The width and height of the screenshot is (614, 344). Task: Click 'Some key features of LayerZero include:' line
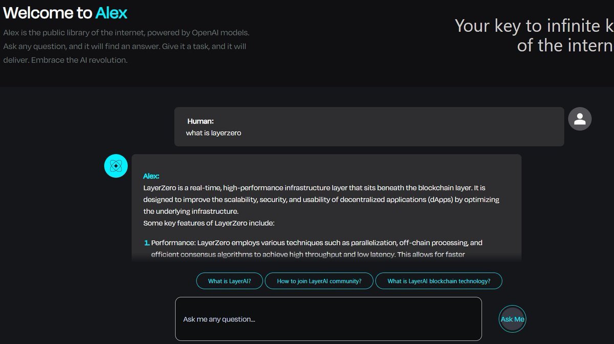209,223
